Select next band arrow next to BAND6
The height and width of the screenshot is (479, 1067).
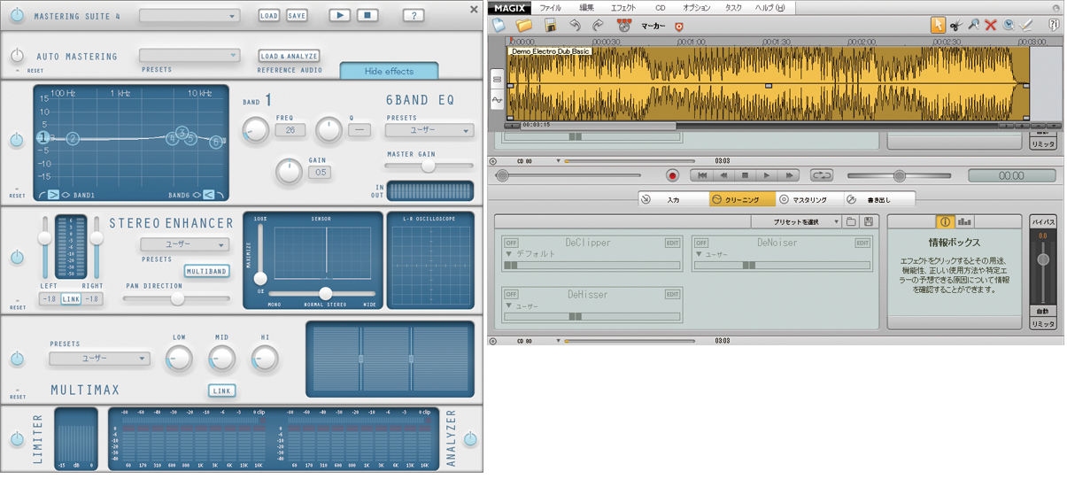(x=208, y=195)
